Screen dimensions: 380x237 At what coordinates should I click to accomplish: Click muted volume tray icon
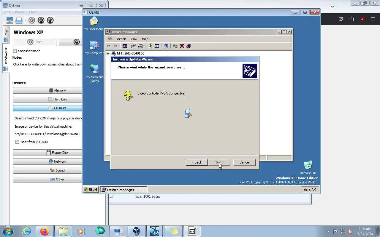[x=350, y=231]
